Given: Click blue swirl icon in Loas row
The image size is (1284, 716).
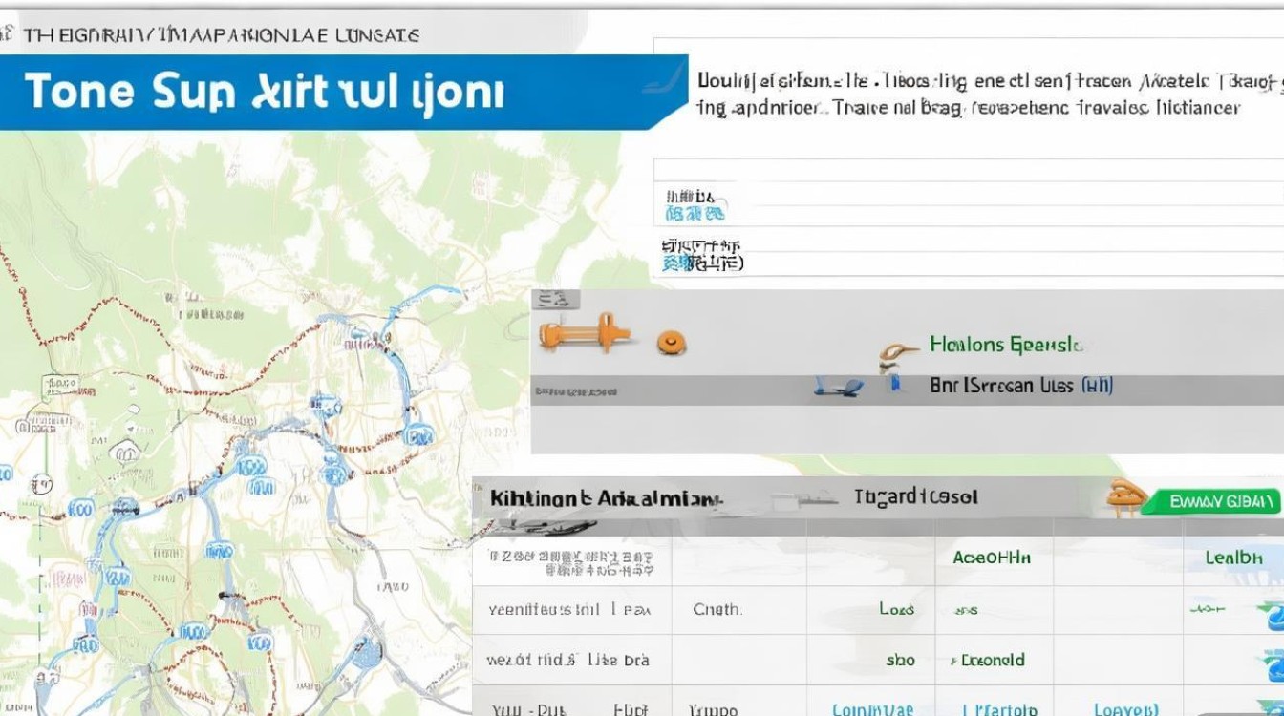Looking at the screenshot, I should (1269, 612).
